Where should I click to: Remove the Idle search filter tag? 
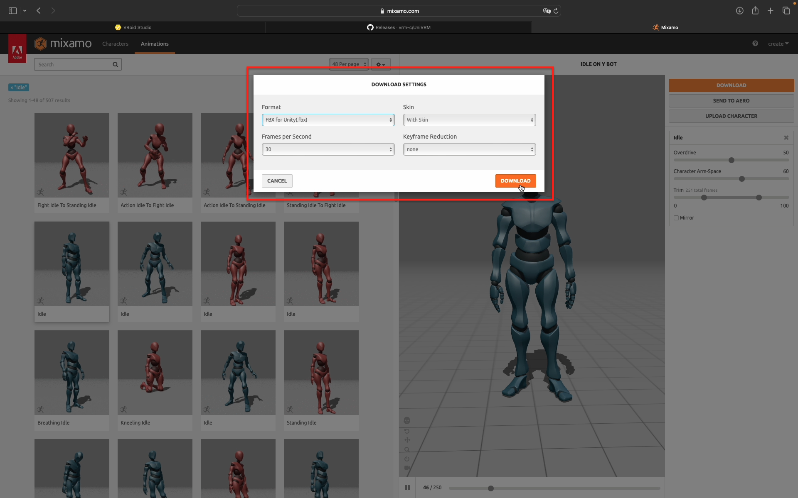[12, 88]
